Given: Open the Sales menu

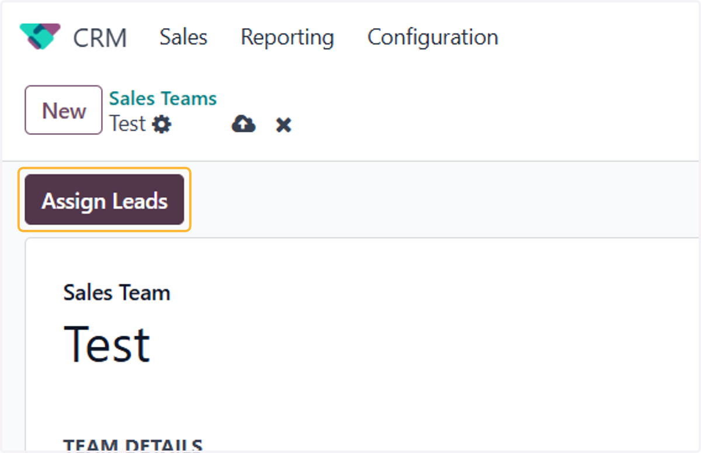Looking at the screenshot, I should [x=183, y=37].
